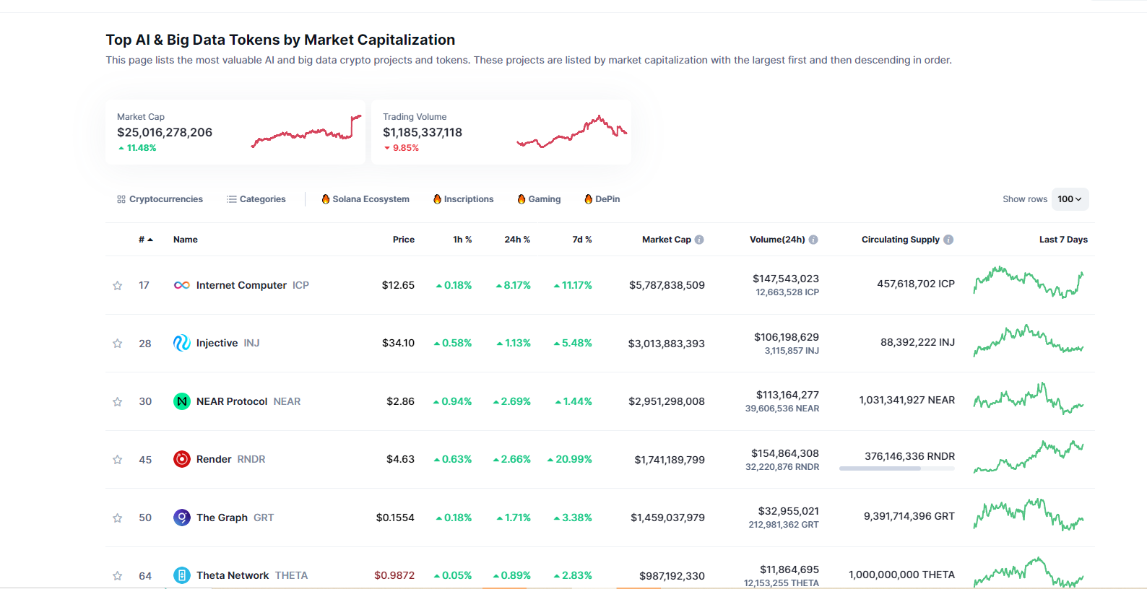Star The Graph row
Viewport: 1147px width, 589px height.
click(117, 518)
